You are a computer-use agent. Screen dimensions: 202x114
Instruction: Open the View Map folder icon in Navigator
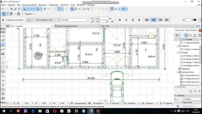coord(191,35)
